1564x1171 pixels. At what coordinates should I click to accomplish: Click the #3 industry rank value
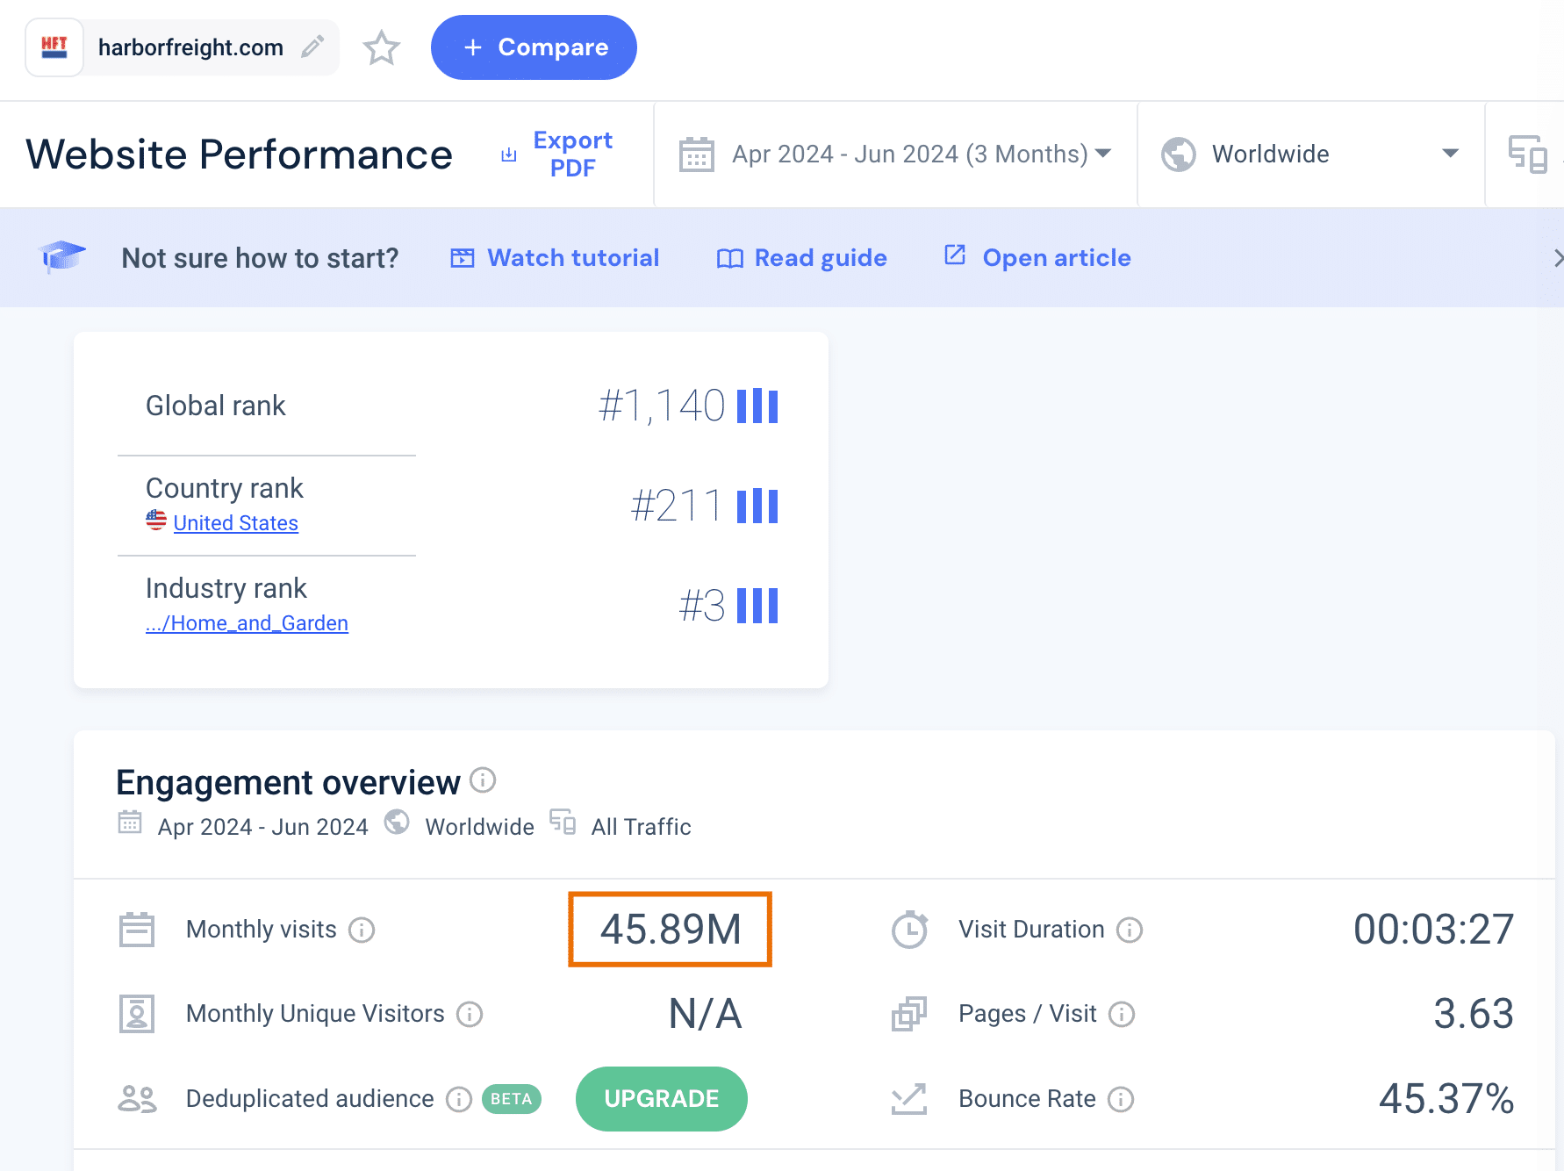point(702,606)
